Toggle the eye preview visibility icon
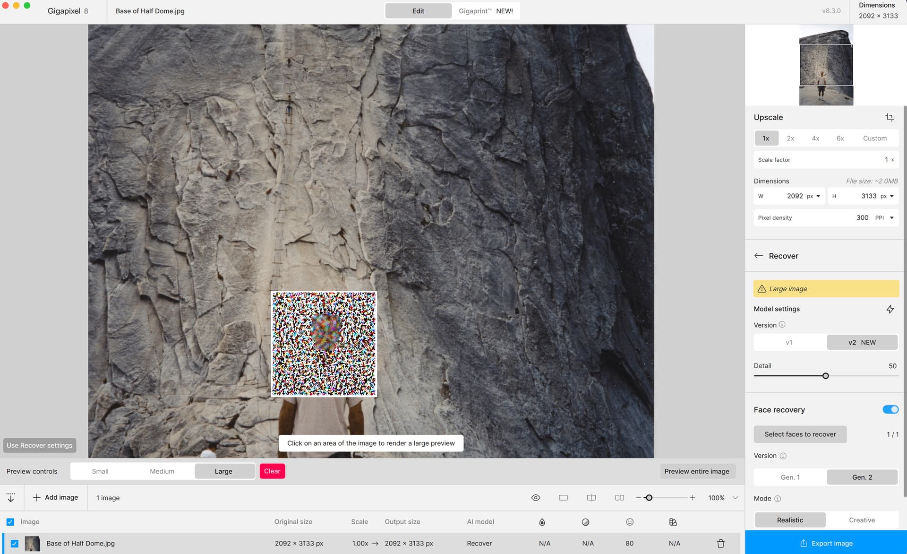Screen dimensions: 907x554 [536, 498]
